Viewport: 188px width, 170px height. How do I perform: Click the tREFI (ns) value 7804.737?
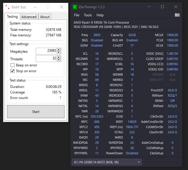[132, 127]
